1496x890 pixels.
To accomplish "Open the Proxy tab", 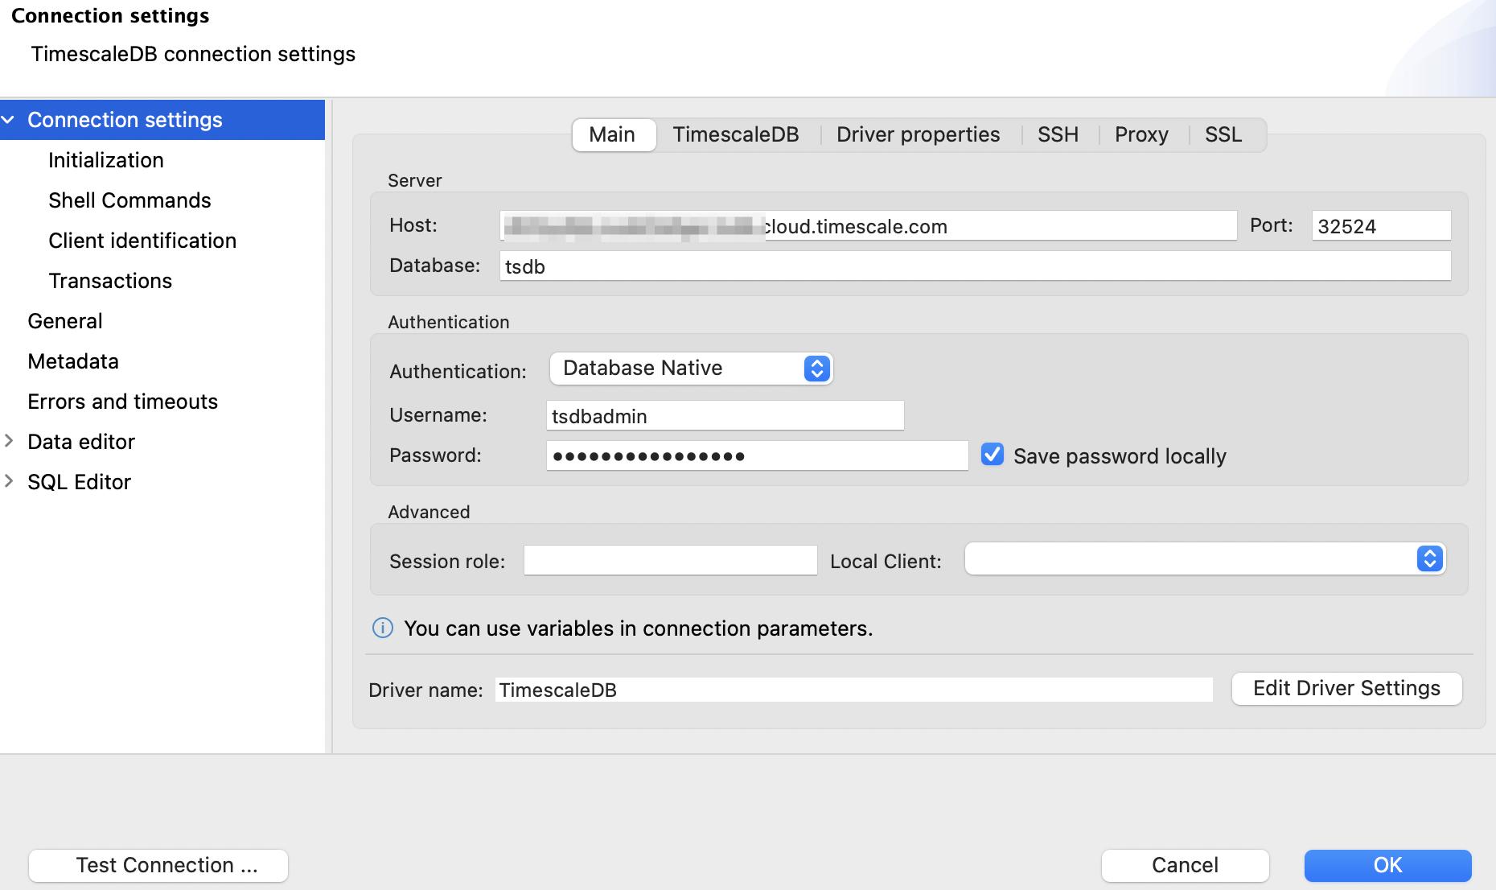I will 1141,134.
